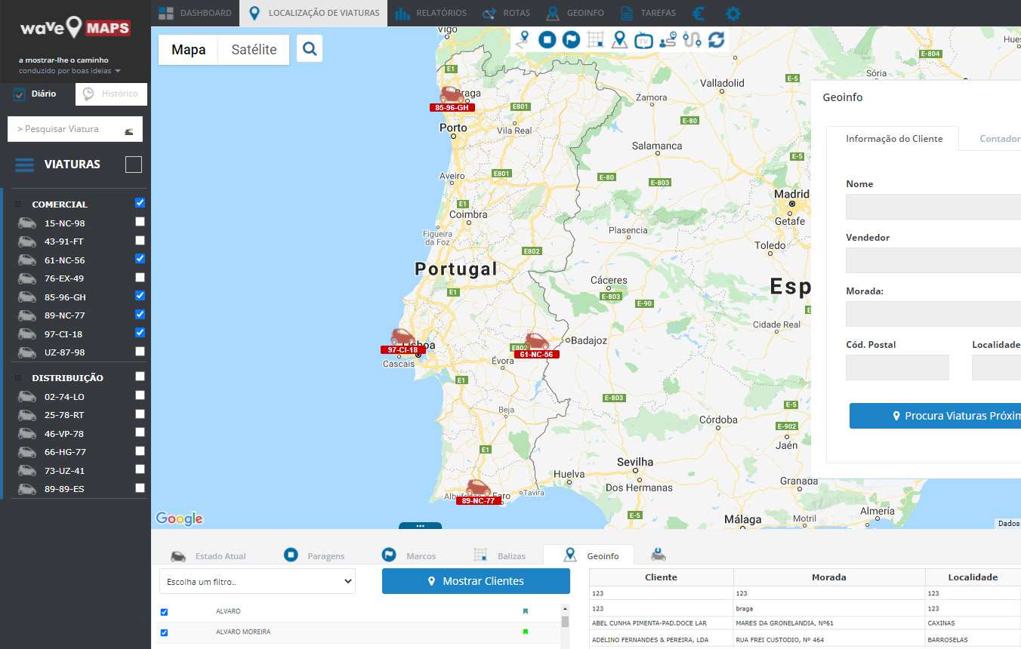The image size is (1021, 649).
Task: Open the settings gear in top bar
Action: click(x=733, y=13)
